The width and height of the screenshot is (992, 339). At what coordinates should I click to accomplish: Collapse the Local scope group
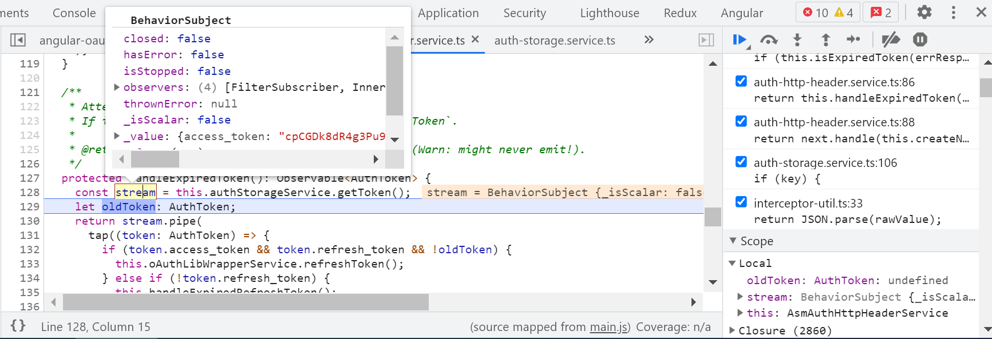point(732,263)
